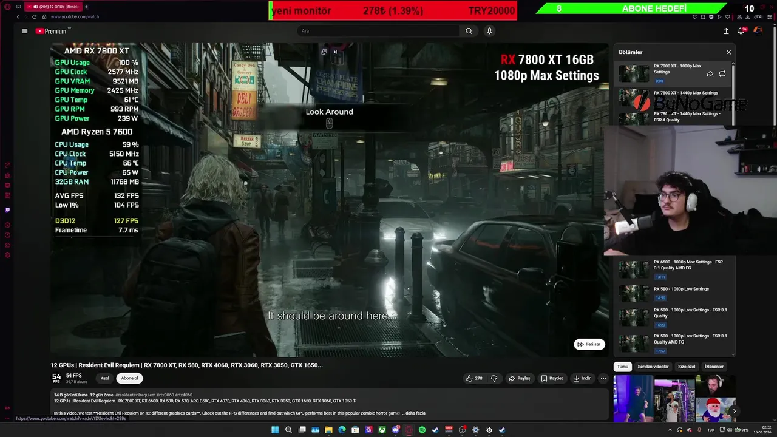Open the Aria AI icon in browser toolbar

coord(759,17)
